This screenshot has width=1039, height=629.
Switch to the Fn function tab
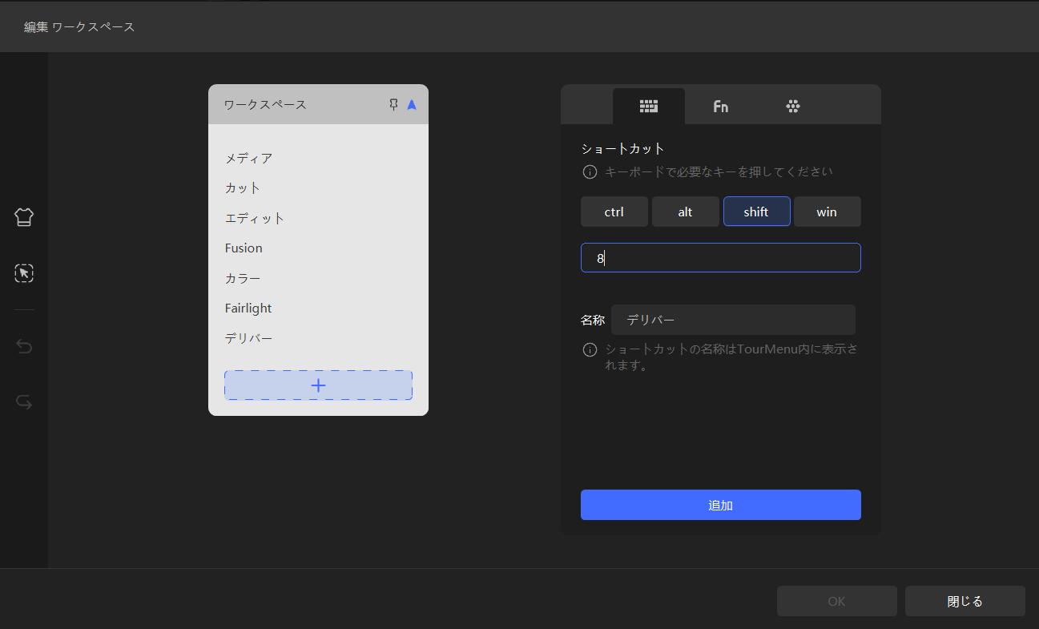point(721,106)
